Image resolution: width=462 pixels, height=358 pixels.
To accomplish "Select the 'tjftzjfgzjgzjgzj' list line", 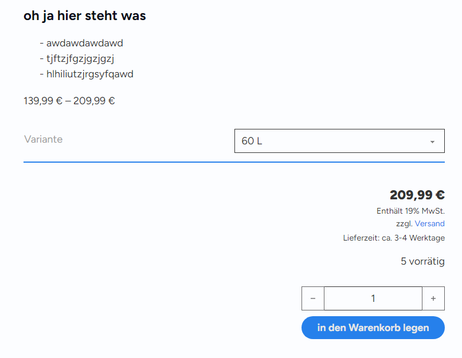I will 77,58.
